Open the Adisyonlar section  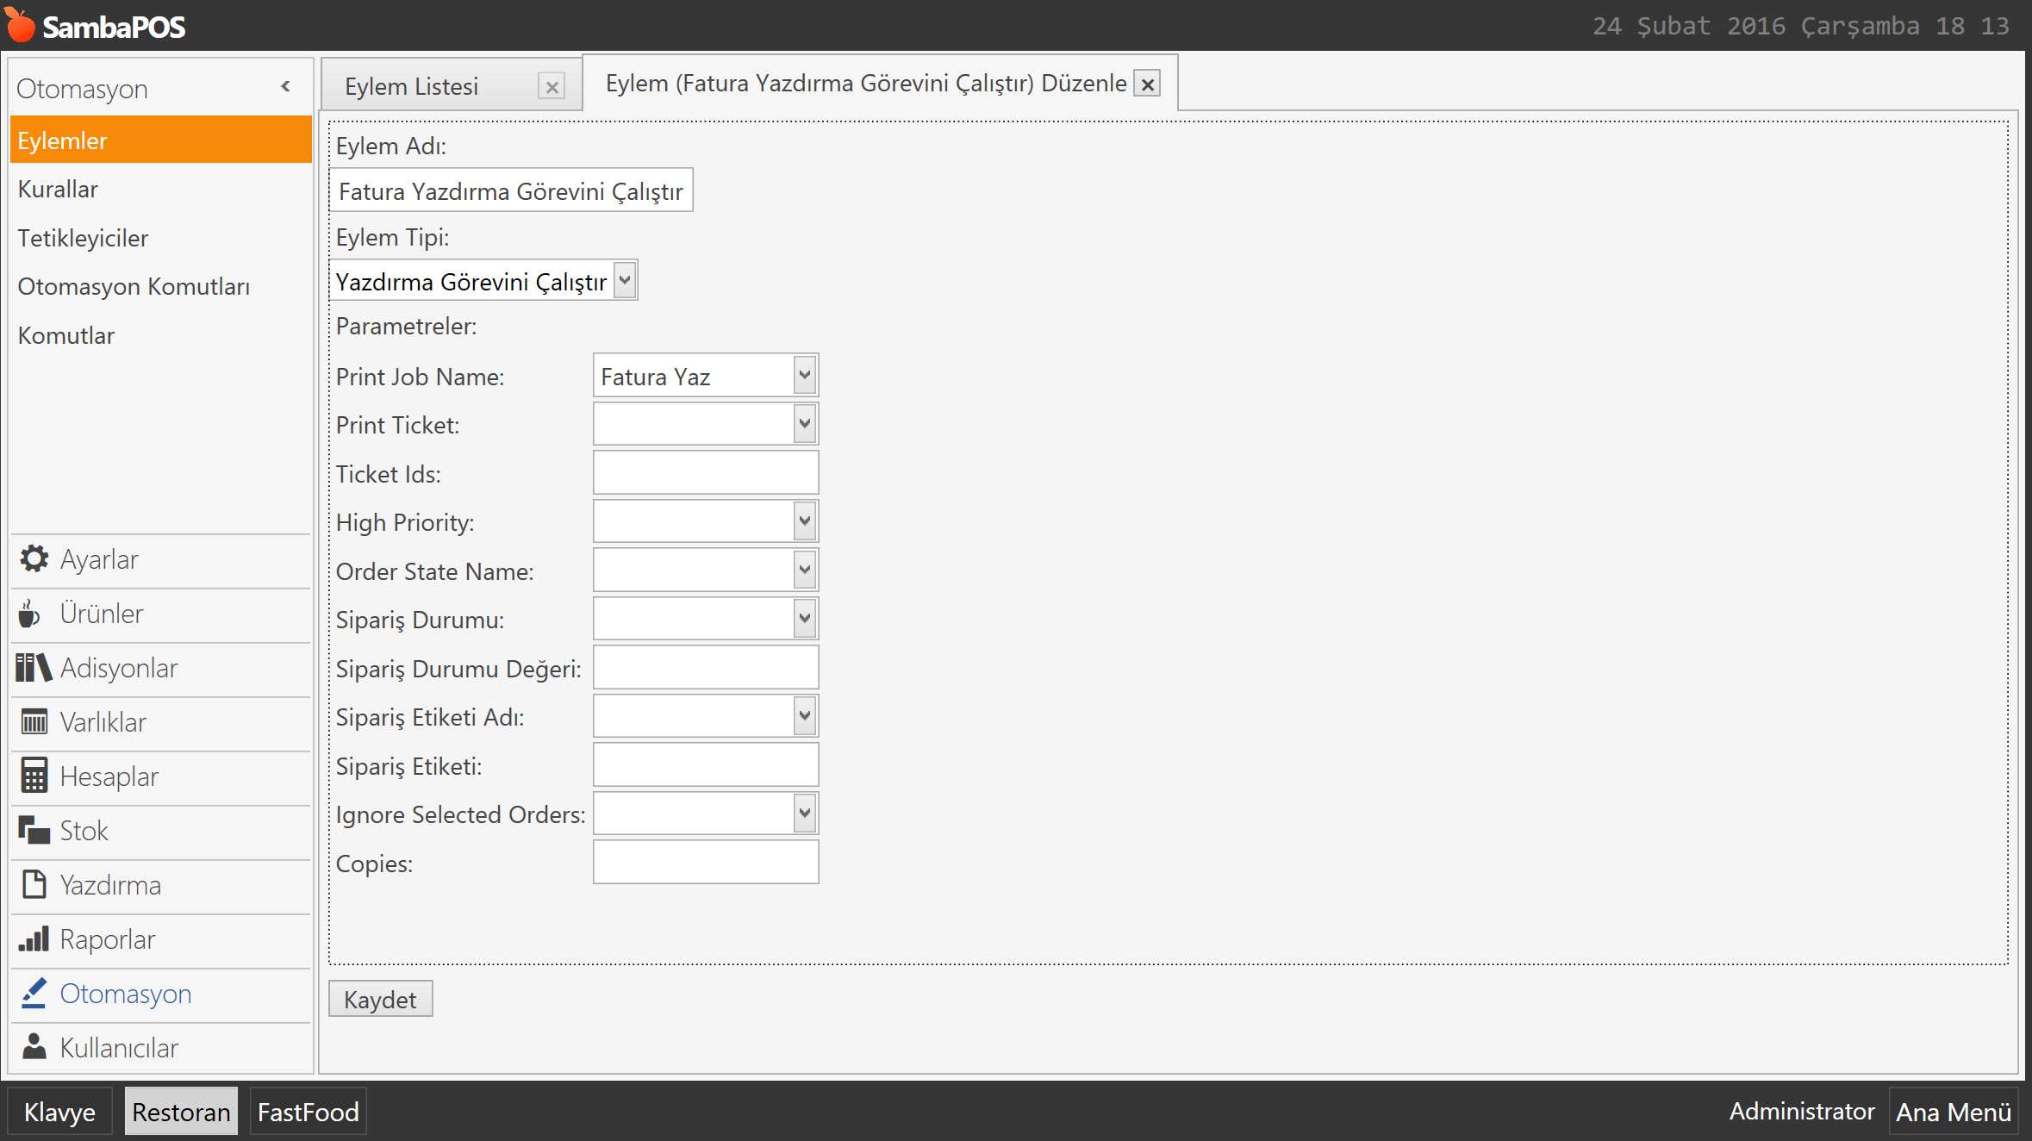click(161, 669)
